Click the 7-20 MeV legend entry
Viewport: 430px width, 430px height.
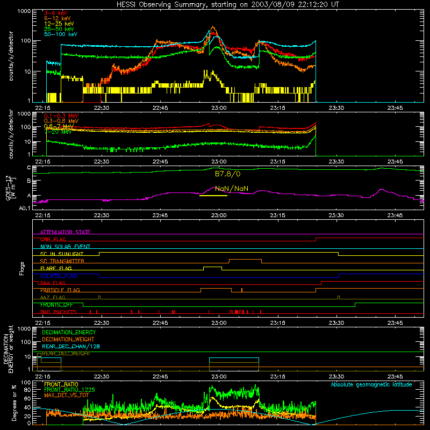tap(58, 132)
